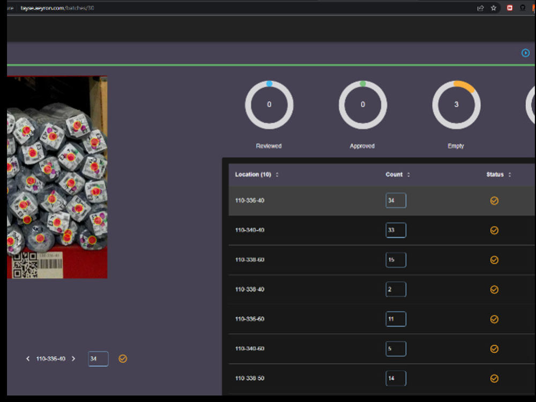This screenshot has width=536, height=402.
Task: Click the Count column header
Action: tap(394, 175)
